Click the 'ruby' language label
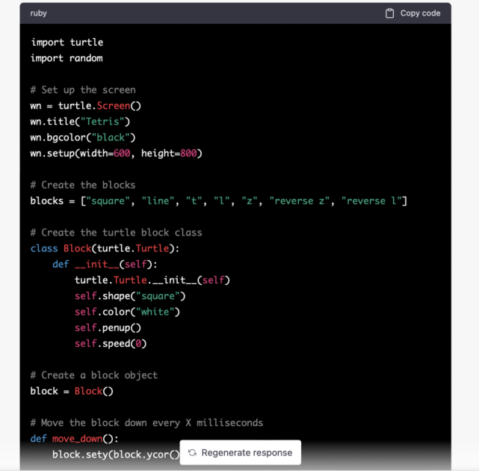 coord(39,13)
